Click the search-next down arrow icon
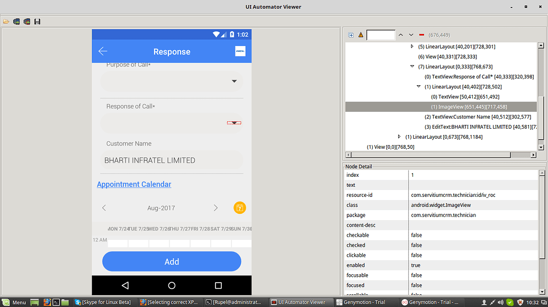Viewport: 548px width, 307px height. (411, 34)
